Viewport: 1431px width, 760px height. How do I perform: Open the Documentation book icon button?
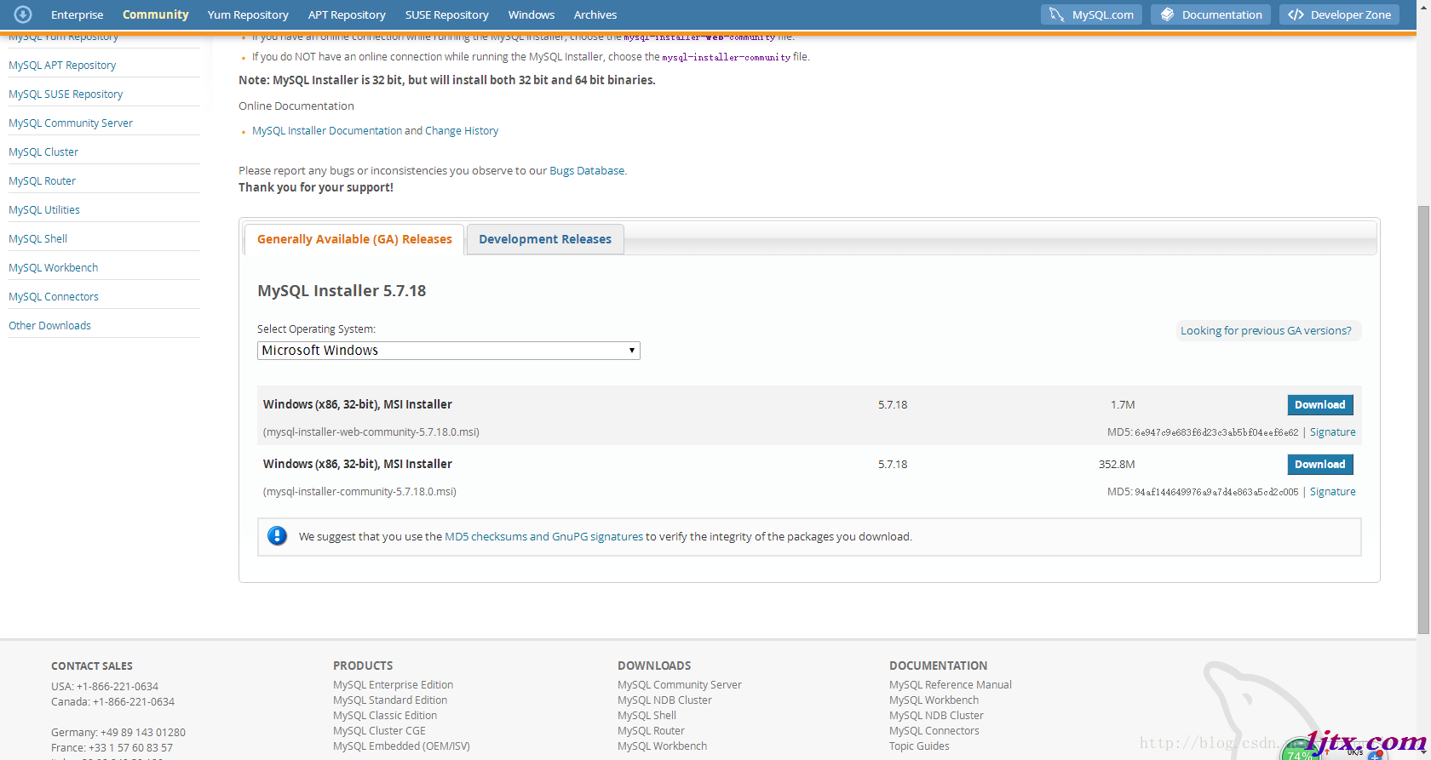coord(1210,14)
